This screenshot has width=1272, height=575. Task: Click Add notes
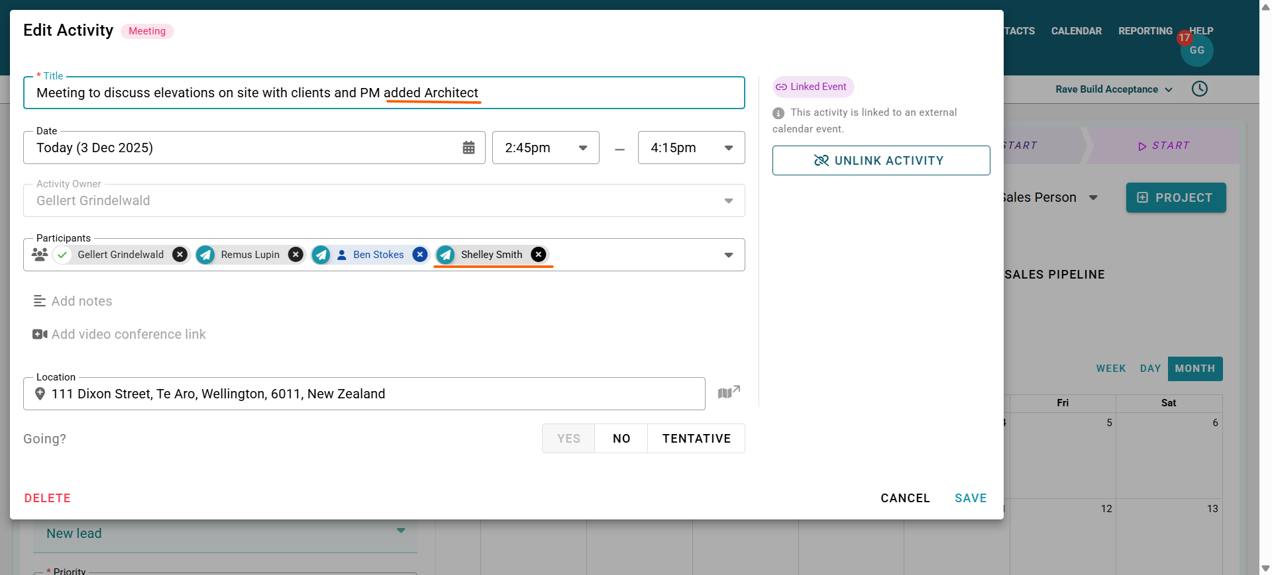(x=82, y=301)
